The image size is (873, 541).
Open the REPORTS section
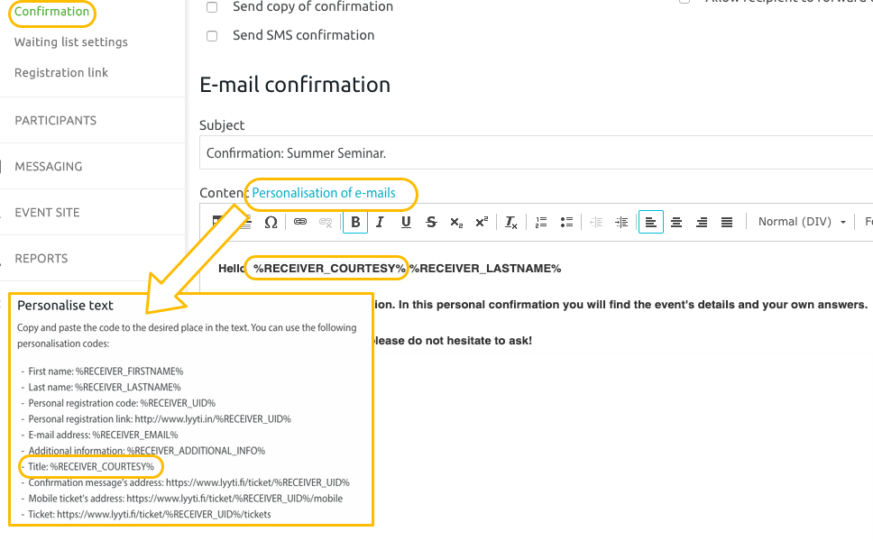(x=41, y=259)
